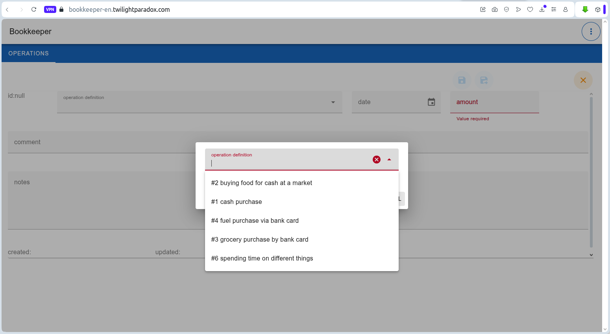Switch to the OPERATIONS tab
The image size is (610, 334).
[29, 53]
